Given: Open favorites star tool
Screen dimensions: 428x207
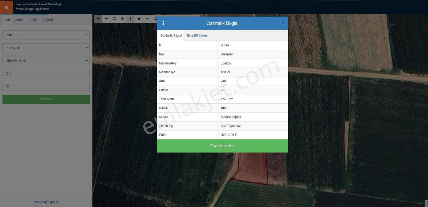Looking at the screenshot, I should [139, 19].
